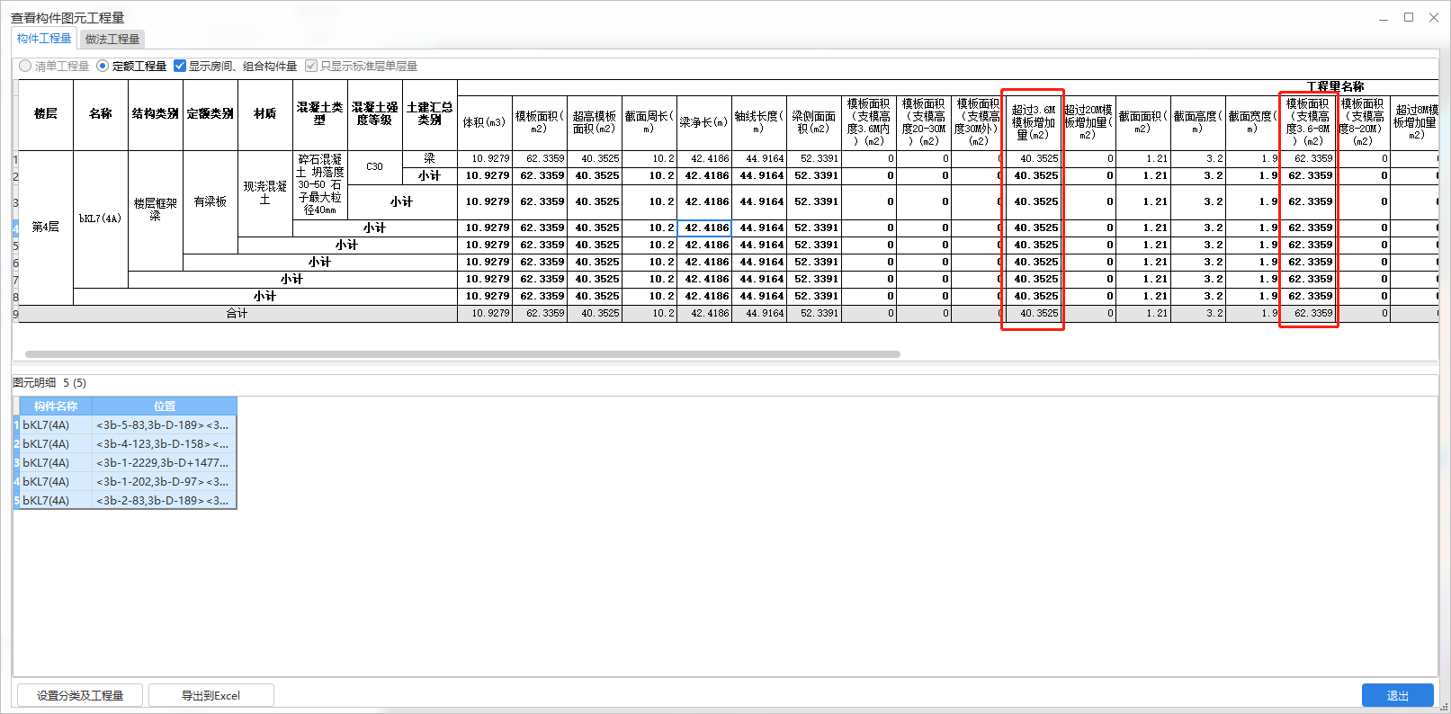Maximize the quantity window
The height and width of the screenshot is (714, 1451).
tap(1409, 18)
